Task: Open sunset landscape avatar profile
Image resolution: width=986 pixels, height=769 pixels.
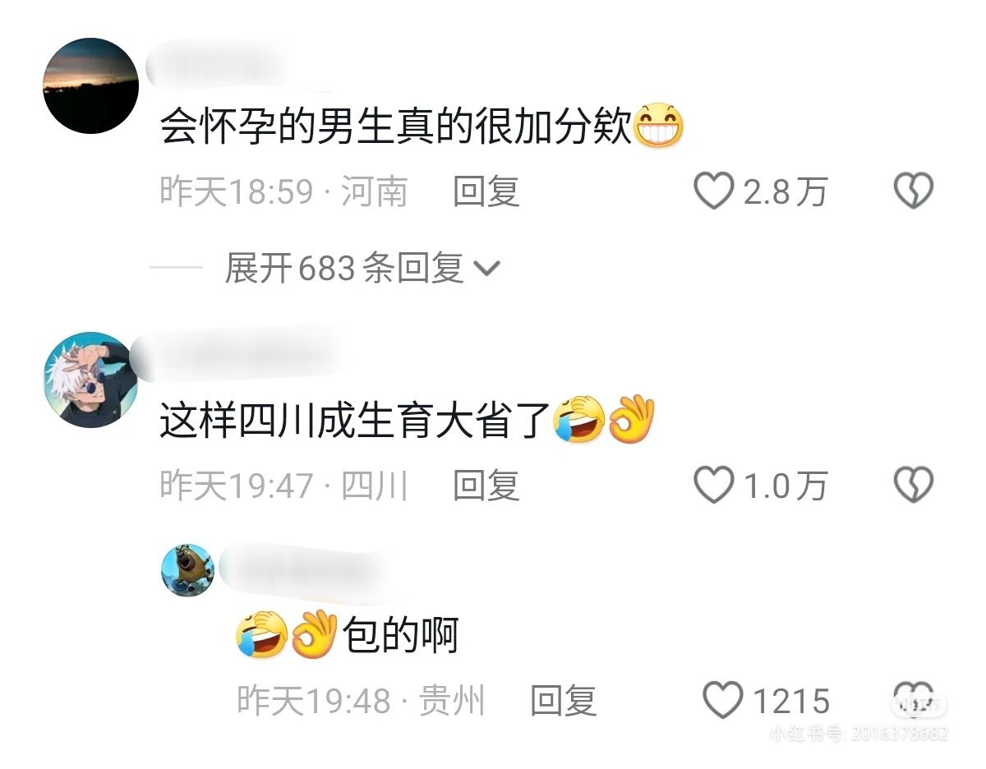Action: [90, 85]
